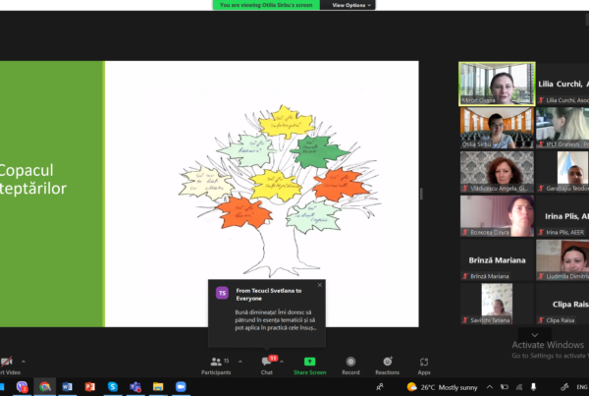The height and width of the screenshot is (396, 589).
Task: Open Microsoft Word from the taskbar
Action: pyautogui.click(x=67, y=386)
